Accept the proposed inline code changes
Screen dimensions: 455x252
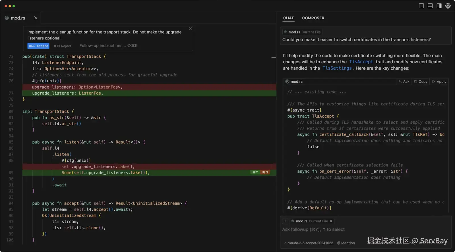pyautogui.click(x=38, y=46)
